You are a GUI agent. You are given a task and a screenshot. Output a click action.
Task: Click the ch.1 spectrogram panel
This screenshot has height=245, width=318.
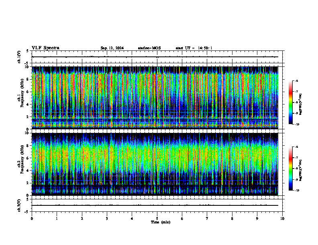coord(155,98)
